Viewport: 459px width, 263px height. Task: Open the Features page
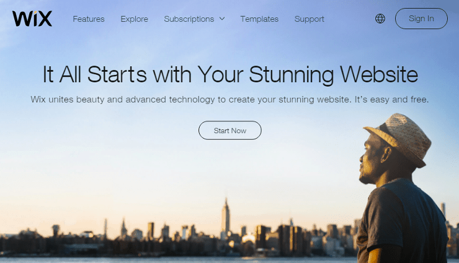(89, 19)
